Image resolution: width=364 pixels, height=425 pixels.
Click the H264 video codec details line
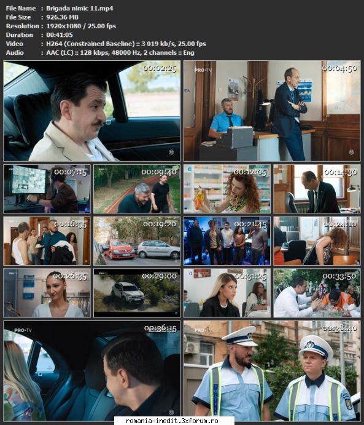pos(126,44)
